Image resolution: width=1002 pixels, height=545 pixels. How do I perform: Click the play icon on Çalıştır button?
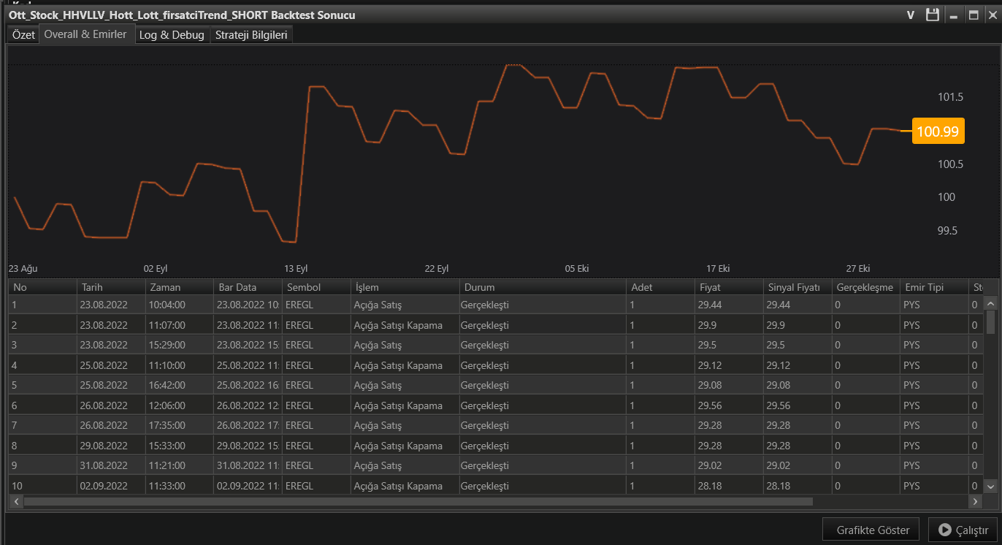pos(945,530)
